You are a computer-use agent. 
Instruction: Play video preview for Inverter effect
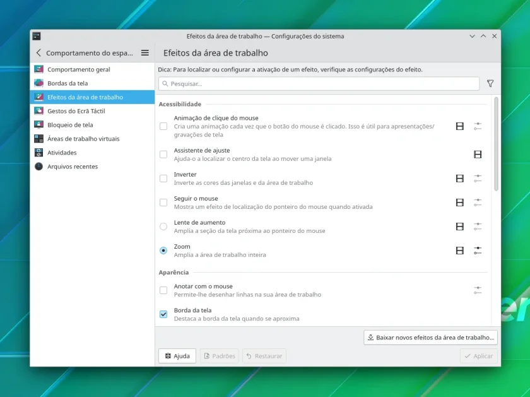[x=460, y=179]
